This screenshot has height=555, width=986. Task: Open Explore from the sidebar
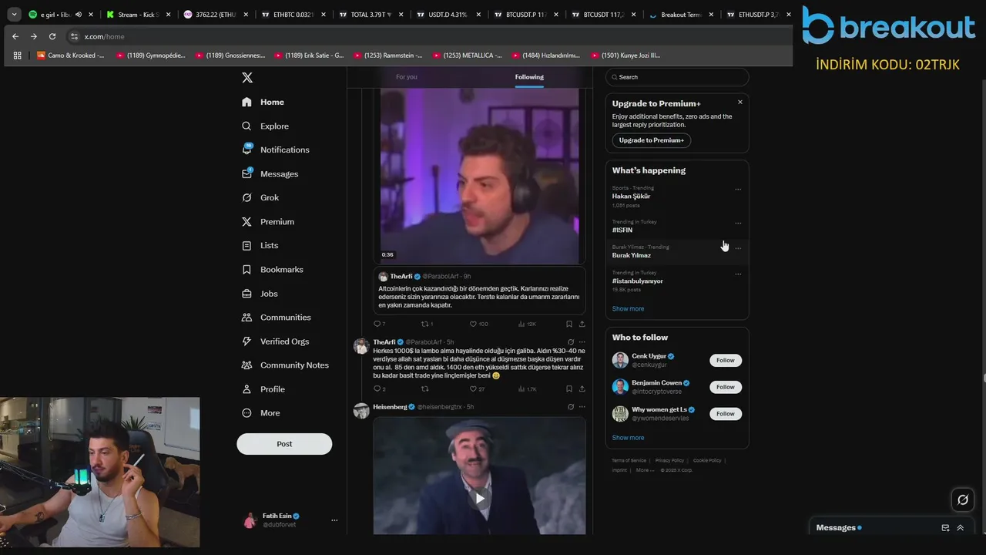coord(265,126)
